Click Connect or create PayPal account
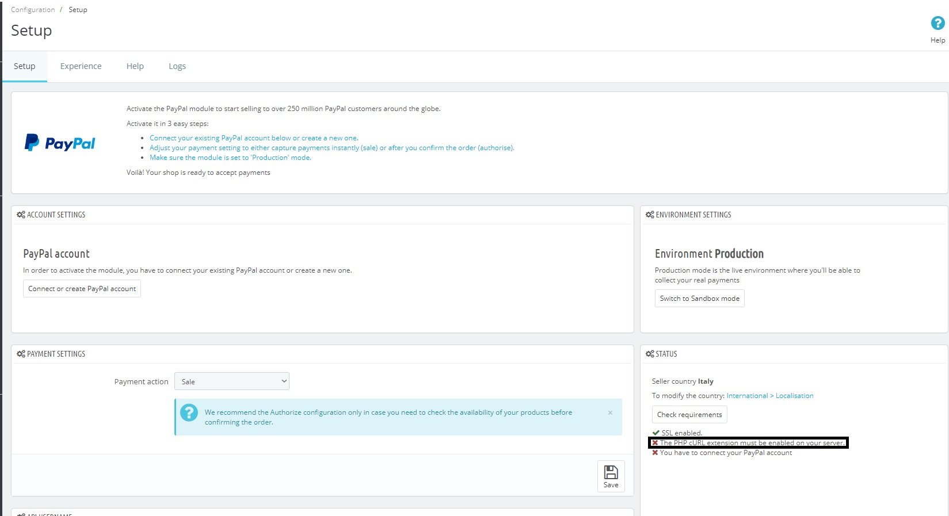 (x=82, y=289)
